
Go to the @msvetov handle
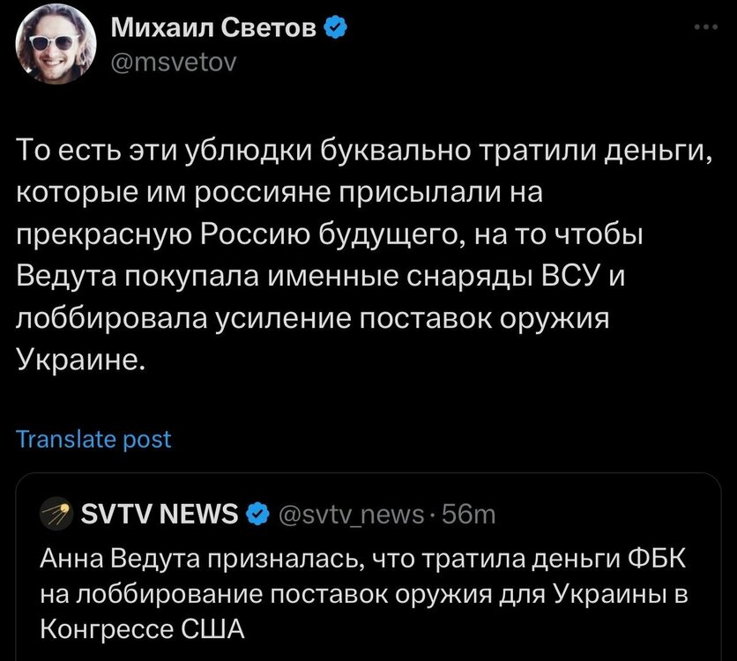coord(173,62)
